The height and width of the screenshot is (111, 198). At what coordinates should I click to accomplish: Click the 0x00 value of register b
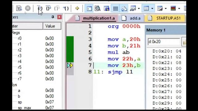coord(49,96)
